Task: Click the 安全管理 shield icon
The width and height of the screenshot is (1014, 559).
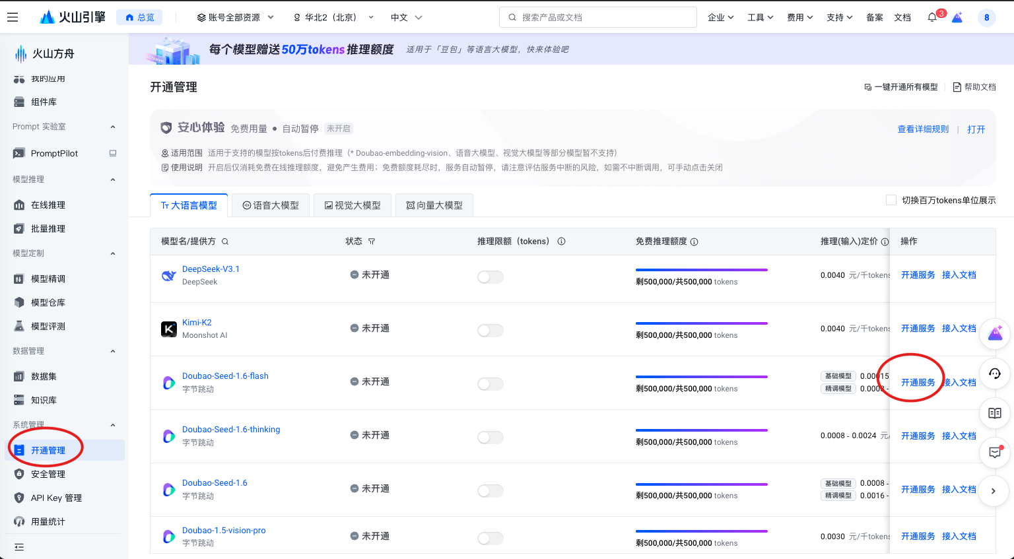Action: pos(19,474)
